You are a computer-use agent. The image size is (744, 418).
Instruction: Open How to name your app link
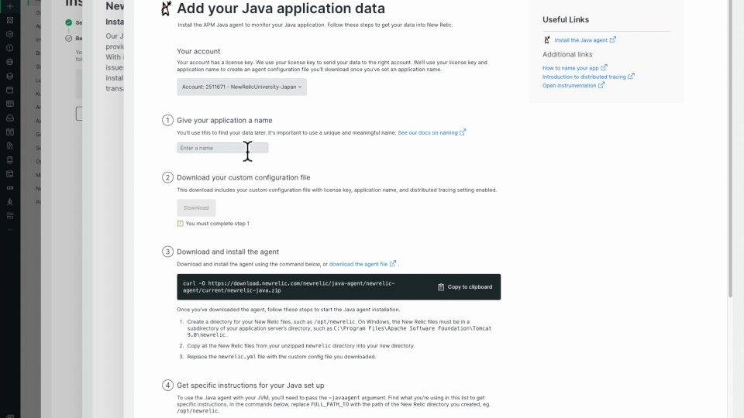coord(570,68)
